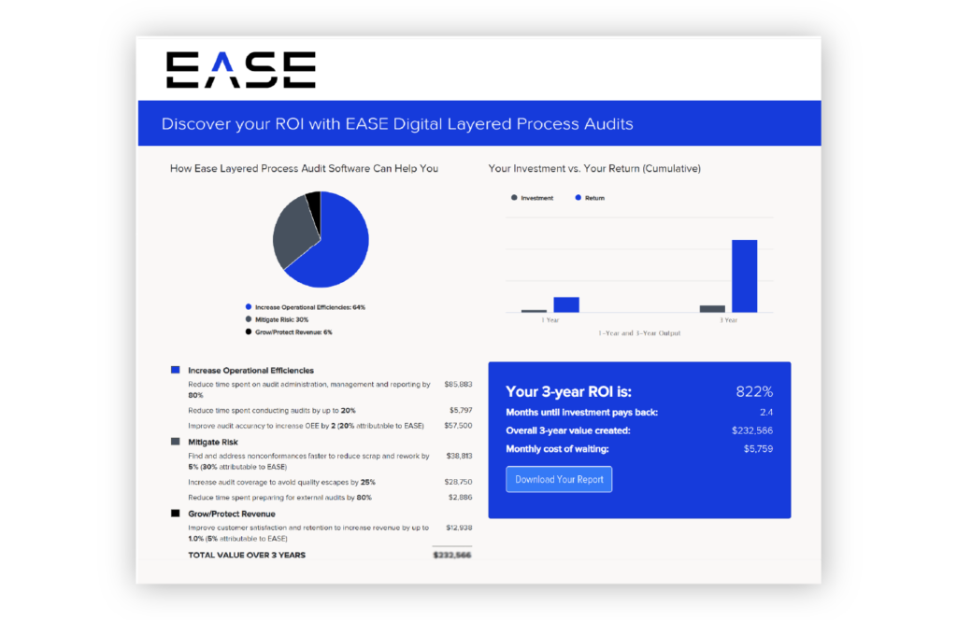
Task: Click 'Months until investment pays back:' label
Action: coord(581,412)
